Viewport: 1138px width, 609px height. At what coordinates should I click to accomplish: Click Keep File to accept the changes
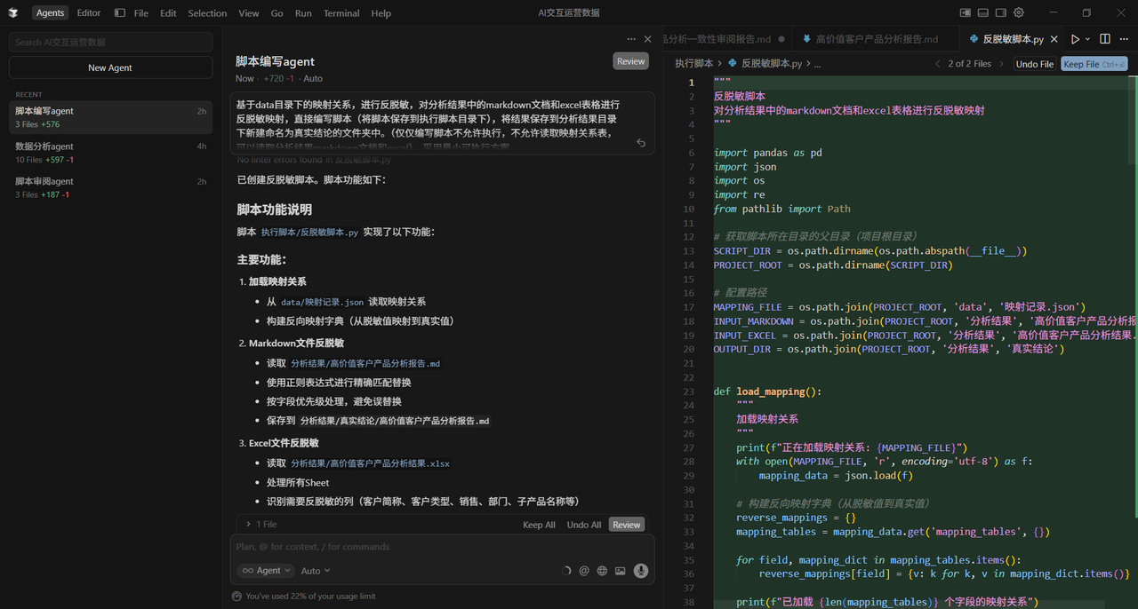click(x=1094, y=63)
